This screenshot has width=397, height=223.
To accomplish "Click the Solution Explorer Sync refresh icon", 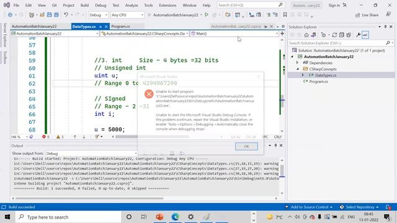I will tap(334, 35).
